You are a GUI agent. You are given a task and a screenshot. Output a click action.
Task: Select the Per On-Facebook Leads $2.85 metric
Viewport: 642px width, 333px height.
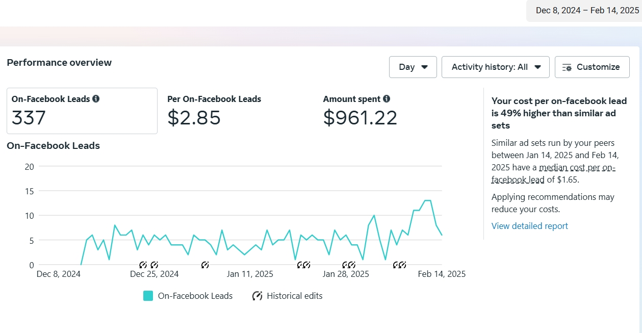point(214,111)
